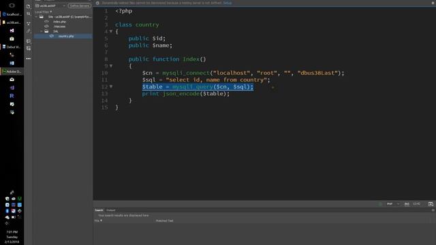Open the Bluetooth tray icon
This screenshot has height=245, width=436.
point(7,211)
